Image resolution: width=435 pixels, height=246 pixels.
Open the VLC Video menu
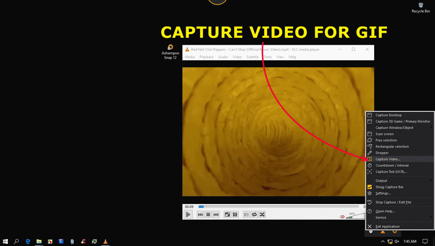click(237, 57)
